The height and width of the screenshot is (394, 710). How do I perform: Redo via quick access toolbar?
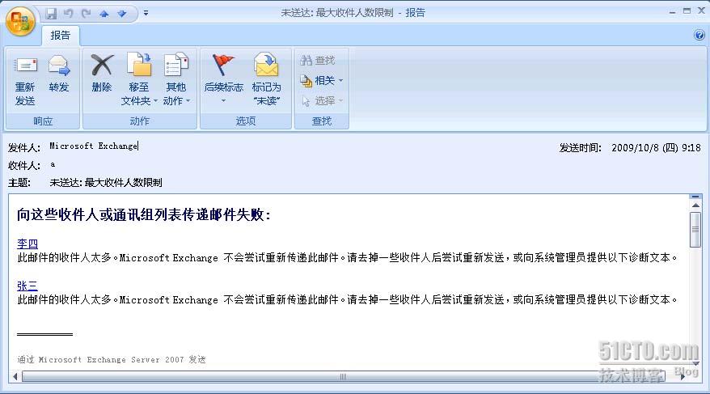[x=86, y=14]
